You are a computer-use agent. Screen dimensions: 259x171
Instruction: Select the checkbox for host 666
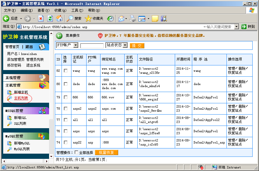coord(66,97)
